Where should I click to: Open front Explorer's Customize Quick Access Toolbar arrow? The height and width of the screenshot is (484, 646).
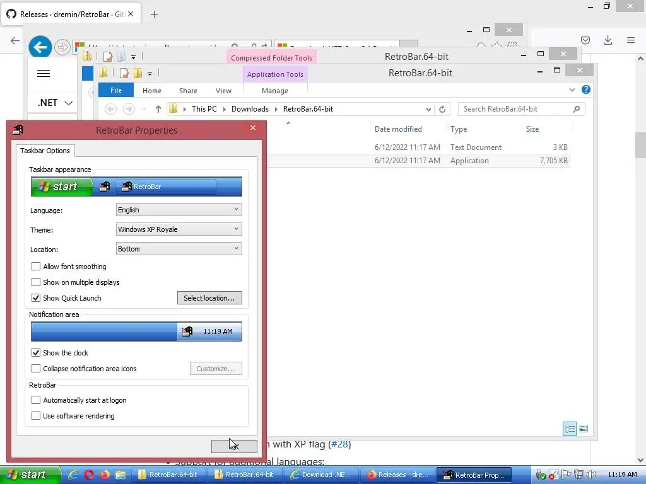point(150,74)
